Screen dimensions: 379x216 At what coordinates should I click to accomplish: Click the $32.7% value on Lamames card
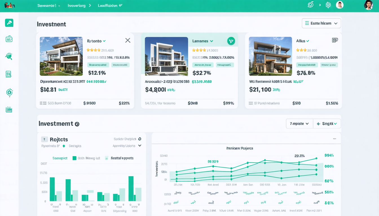pyautogui.click(x=202, y=73)
